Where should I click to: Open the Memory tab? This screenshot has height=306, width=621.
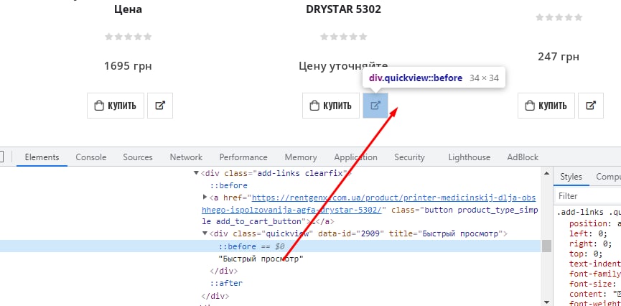pyautogui.click(x=301, y=157)
